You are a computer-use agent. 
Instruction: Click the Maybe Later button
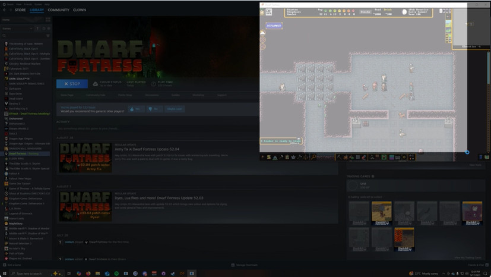tap(175, 109)
